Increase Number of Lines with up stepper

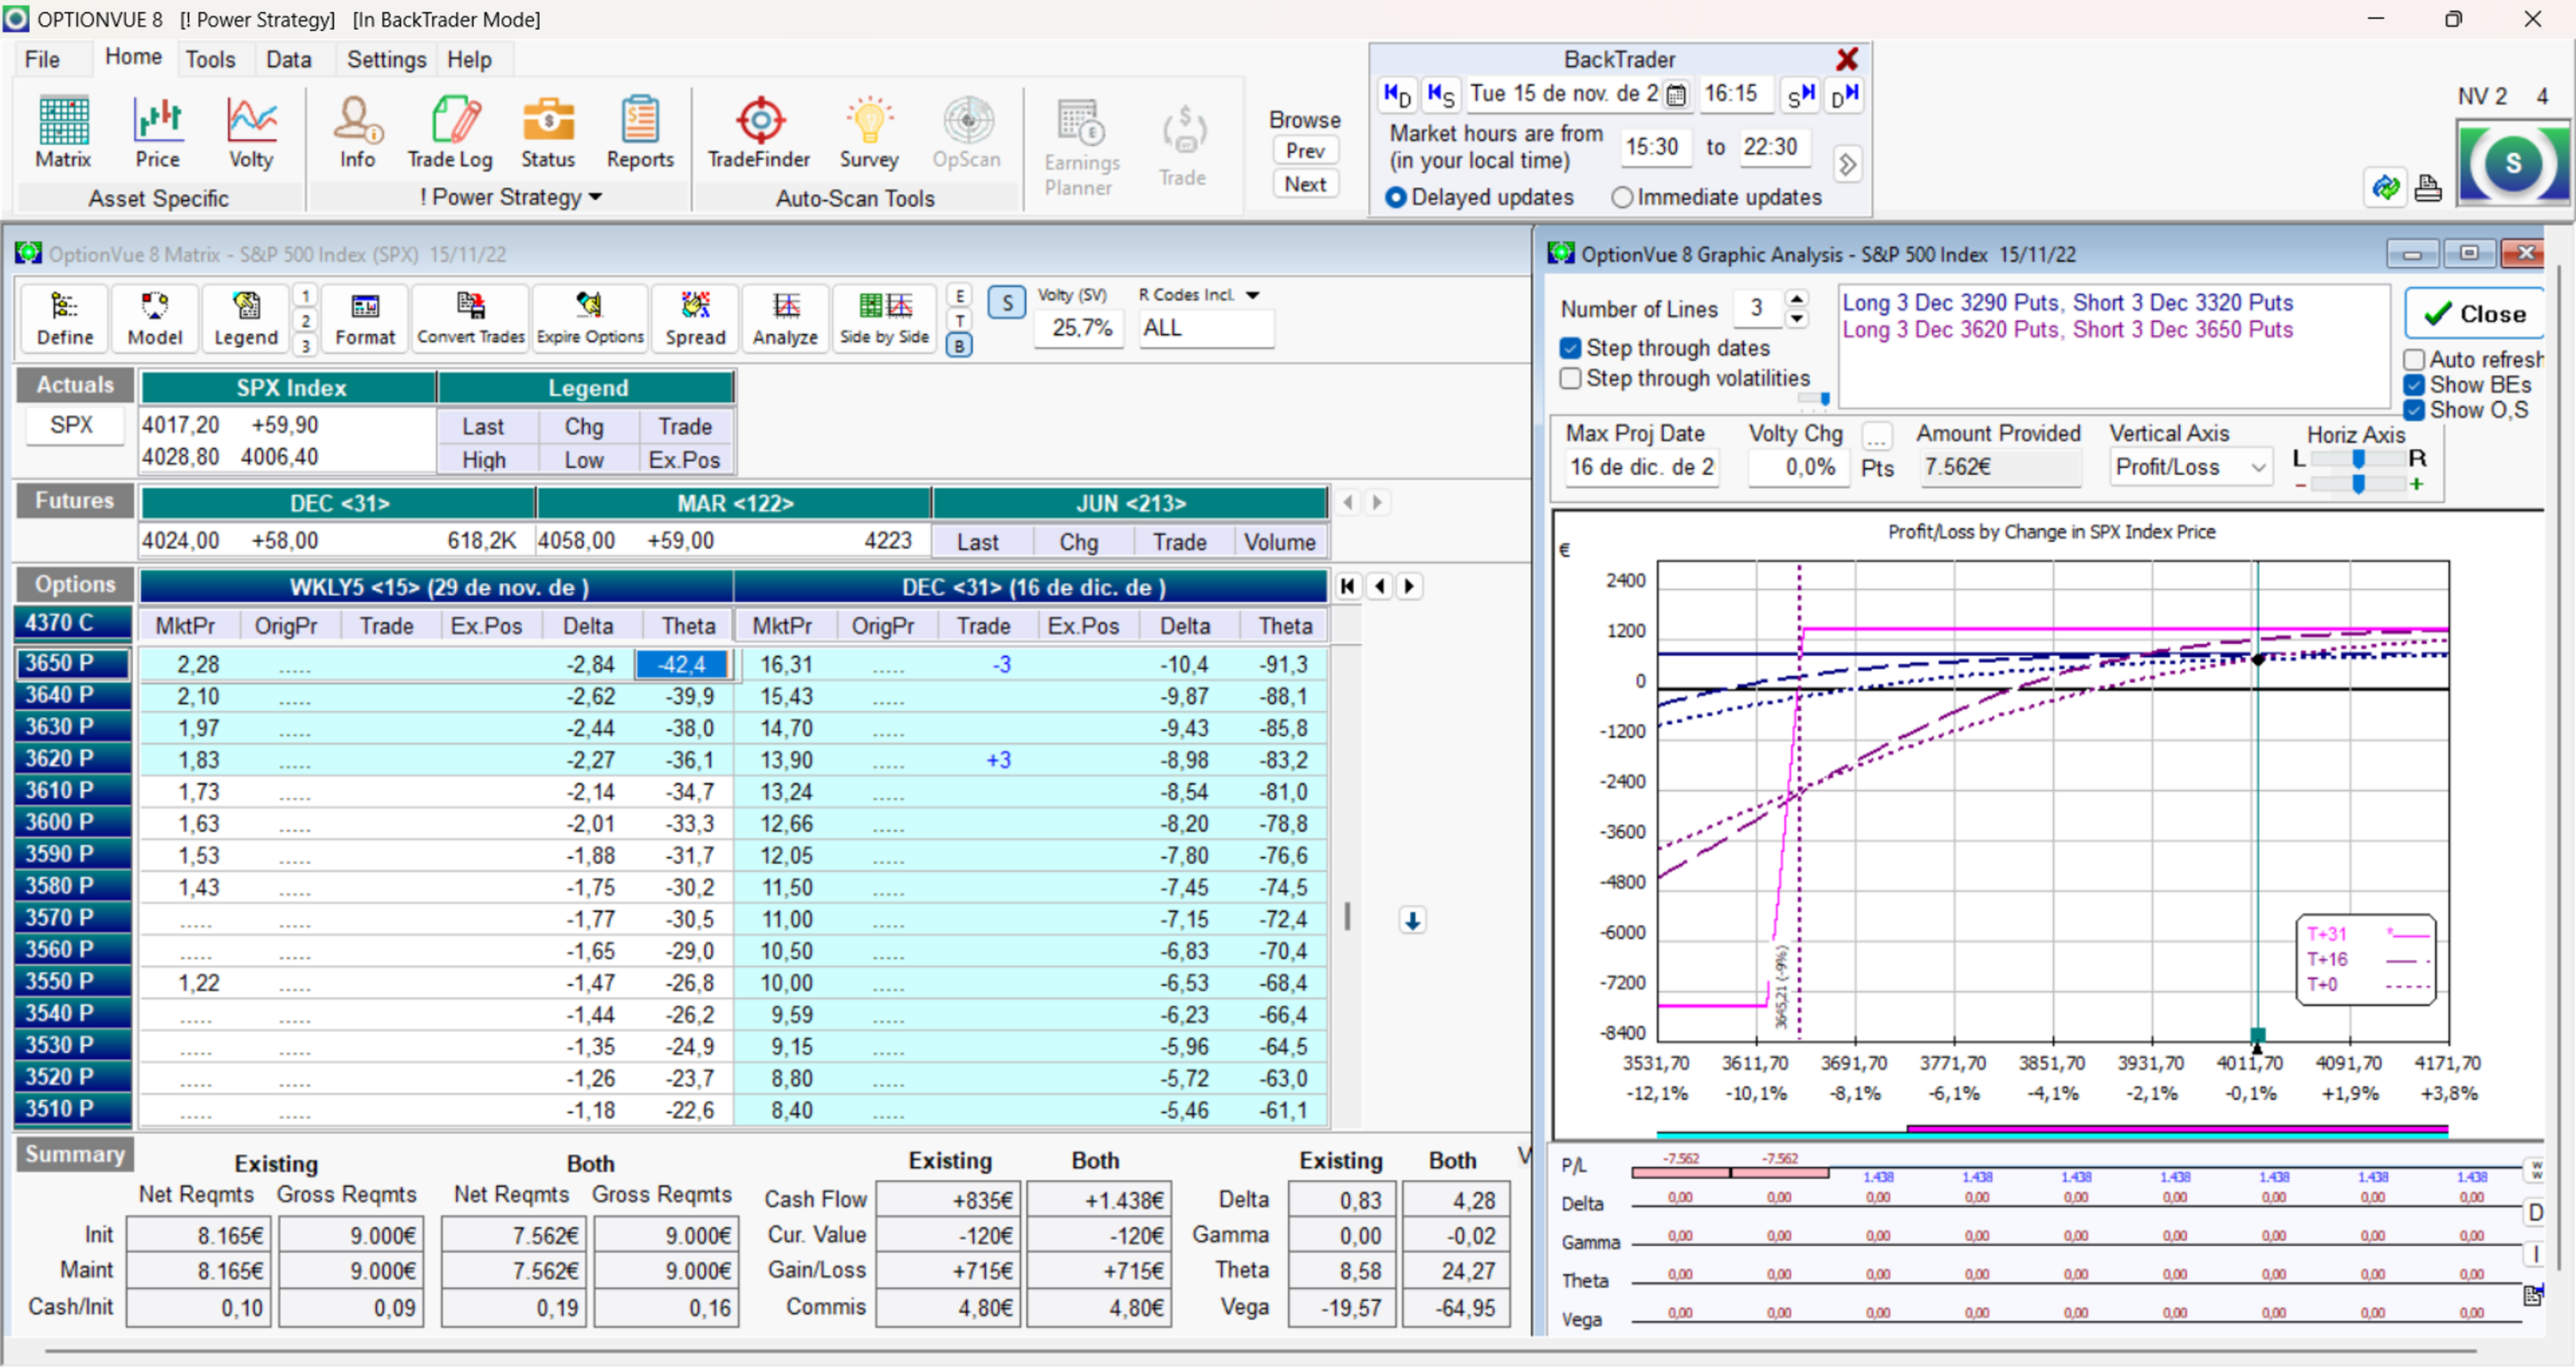pos(1797,299)
